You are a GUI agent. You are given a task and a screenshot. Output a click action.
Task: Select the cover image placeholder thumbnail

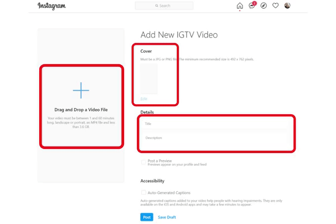point(149,79)
